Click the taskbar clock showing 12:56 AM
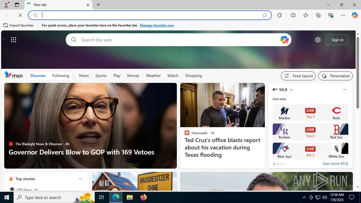This screenshot has height=203, width=361. point(336,197)
